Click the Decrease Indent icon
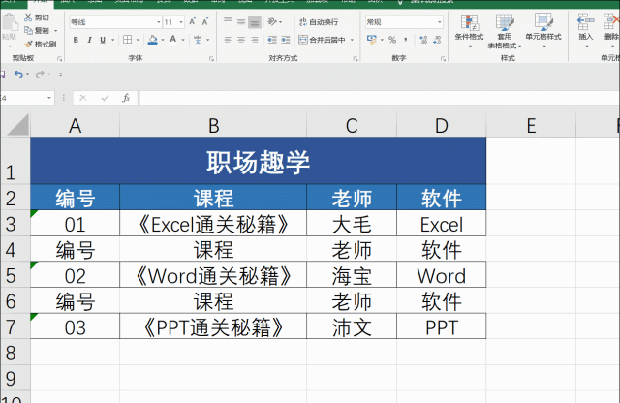620x403 pixels. pos(272,40)
